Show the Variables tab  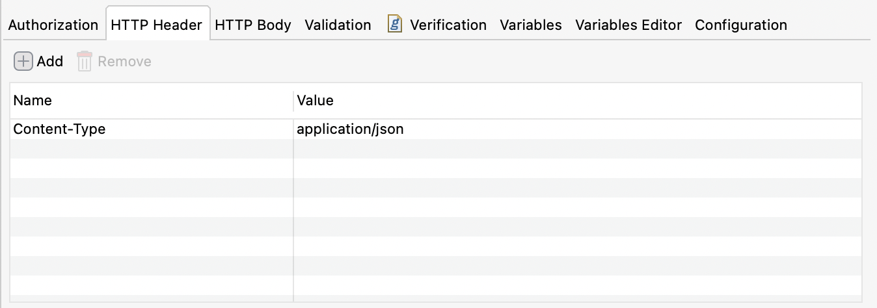(x=530, y=25)
